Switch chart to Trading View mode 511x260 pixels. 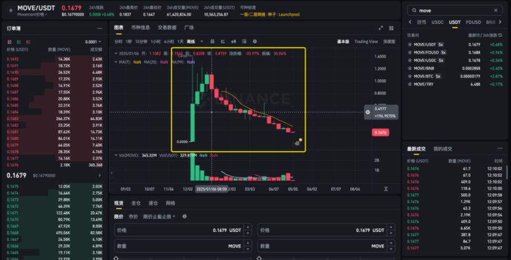pyautogui.click(x=366, y=41)
